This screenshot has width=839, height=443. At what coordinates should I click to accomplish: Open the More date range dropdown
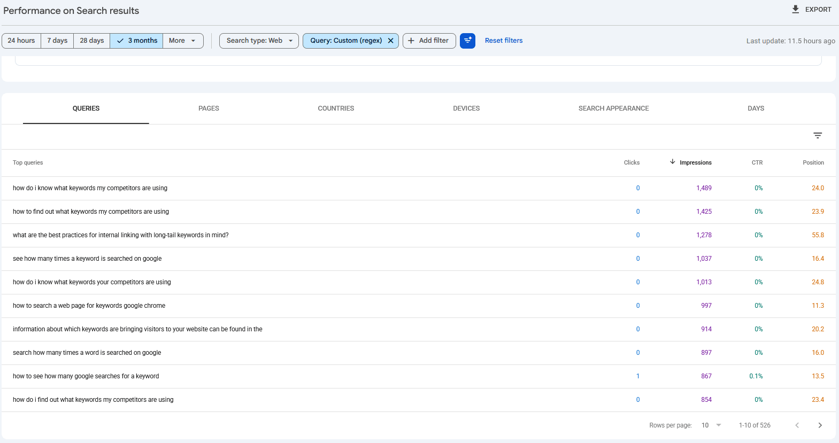(x=183, y=41)
